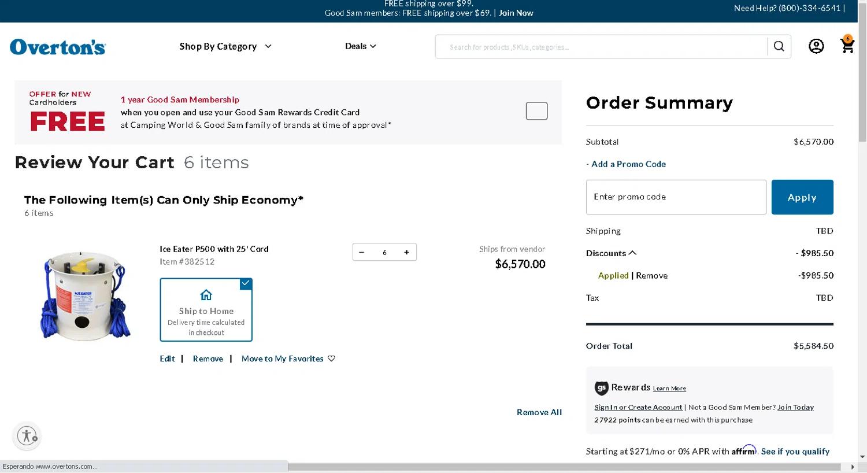Screen dimensions: 867x473
Task: Click Edit under Ice Eater item
Action: point(167,359)
